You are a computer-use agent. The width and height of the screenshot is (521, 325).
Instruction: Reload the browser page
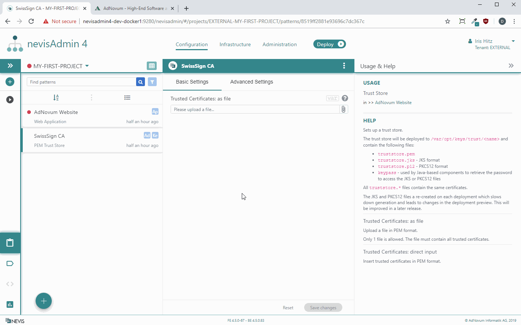point(31,21)
